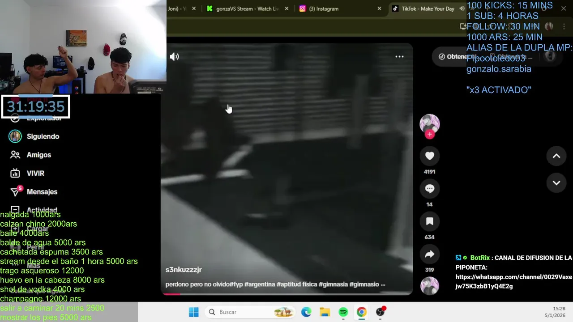Click the #fyp hashtag in caption
This screenshot has height=322, width=573.
pos(236,284)
